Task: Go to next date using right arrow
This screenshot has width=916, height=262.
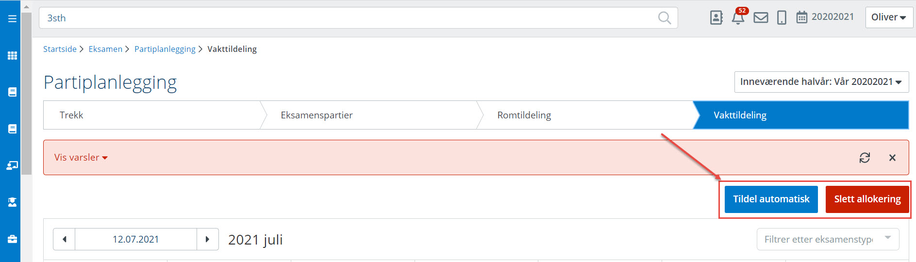Action: (207, 239)
